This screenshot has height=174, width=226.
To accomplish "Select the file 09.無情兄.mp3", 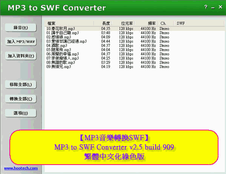I will pos(59,67).
